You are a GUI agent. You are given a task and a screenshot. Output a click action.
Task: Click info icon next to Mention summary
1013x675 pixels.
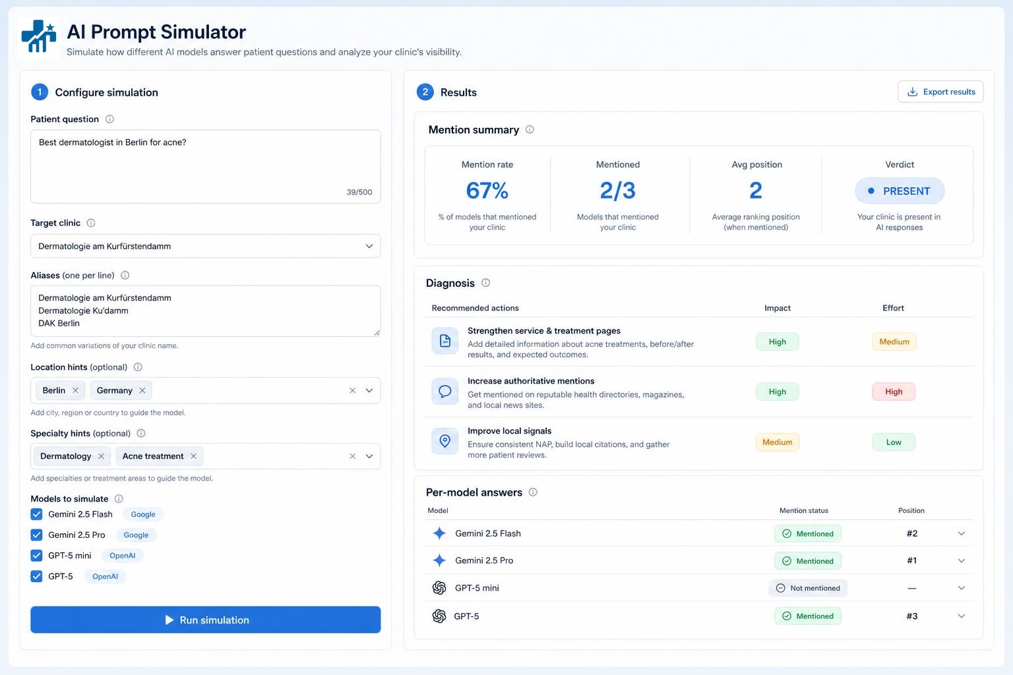(530, 130)
